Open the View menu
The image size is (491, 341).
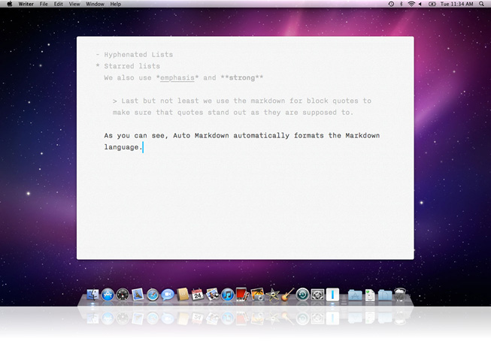pos(74,4)
